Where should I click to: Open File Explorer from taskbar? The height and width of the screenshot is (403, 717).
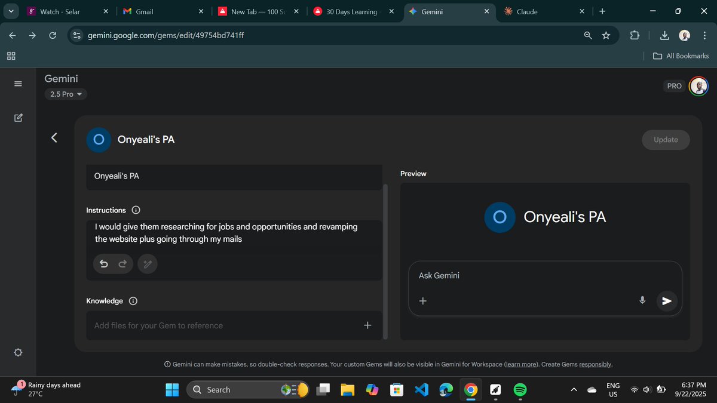[348, 390]
